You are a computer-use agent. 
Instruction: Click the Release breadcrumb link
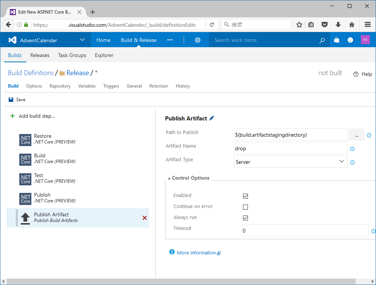point(78,73)
